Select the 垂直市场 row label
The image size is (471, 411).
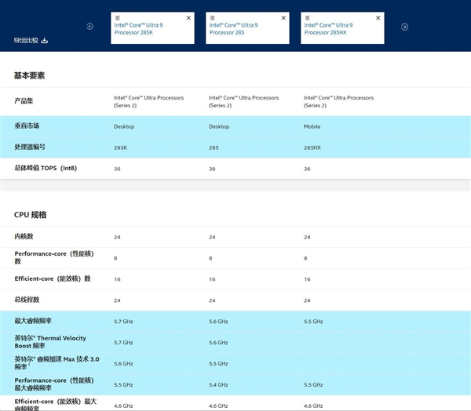click(x=27, y=125)
